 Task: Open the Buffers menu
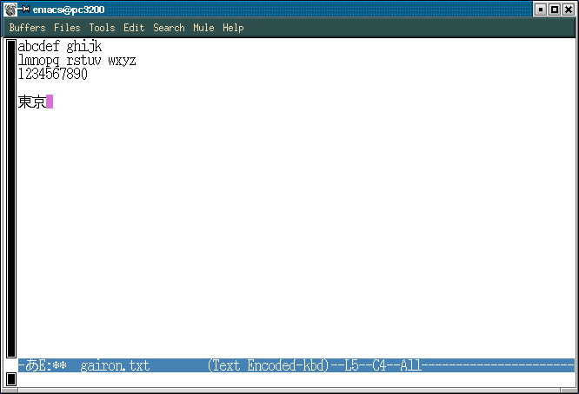[x=27, y=28]
